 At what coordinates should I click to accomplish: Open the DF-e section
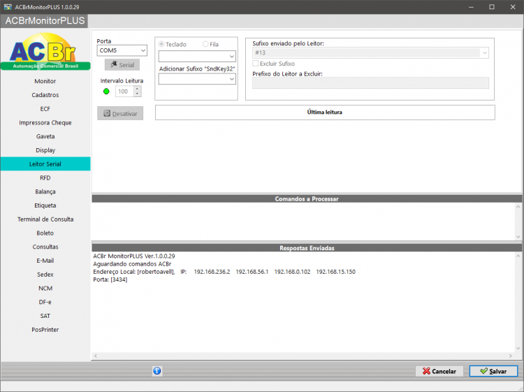coord(45,302)
